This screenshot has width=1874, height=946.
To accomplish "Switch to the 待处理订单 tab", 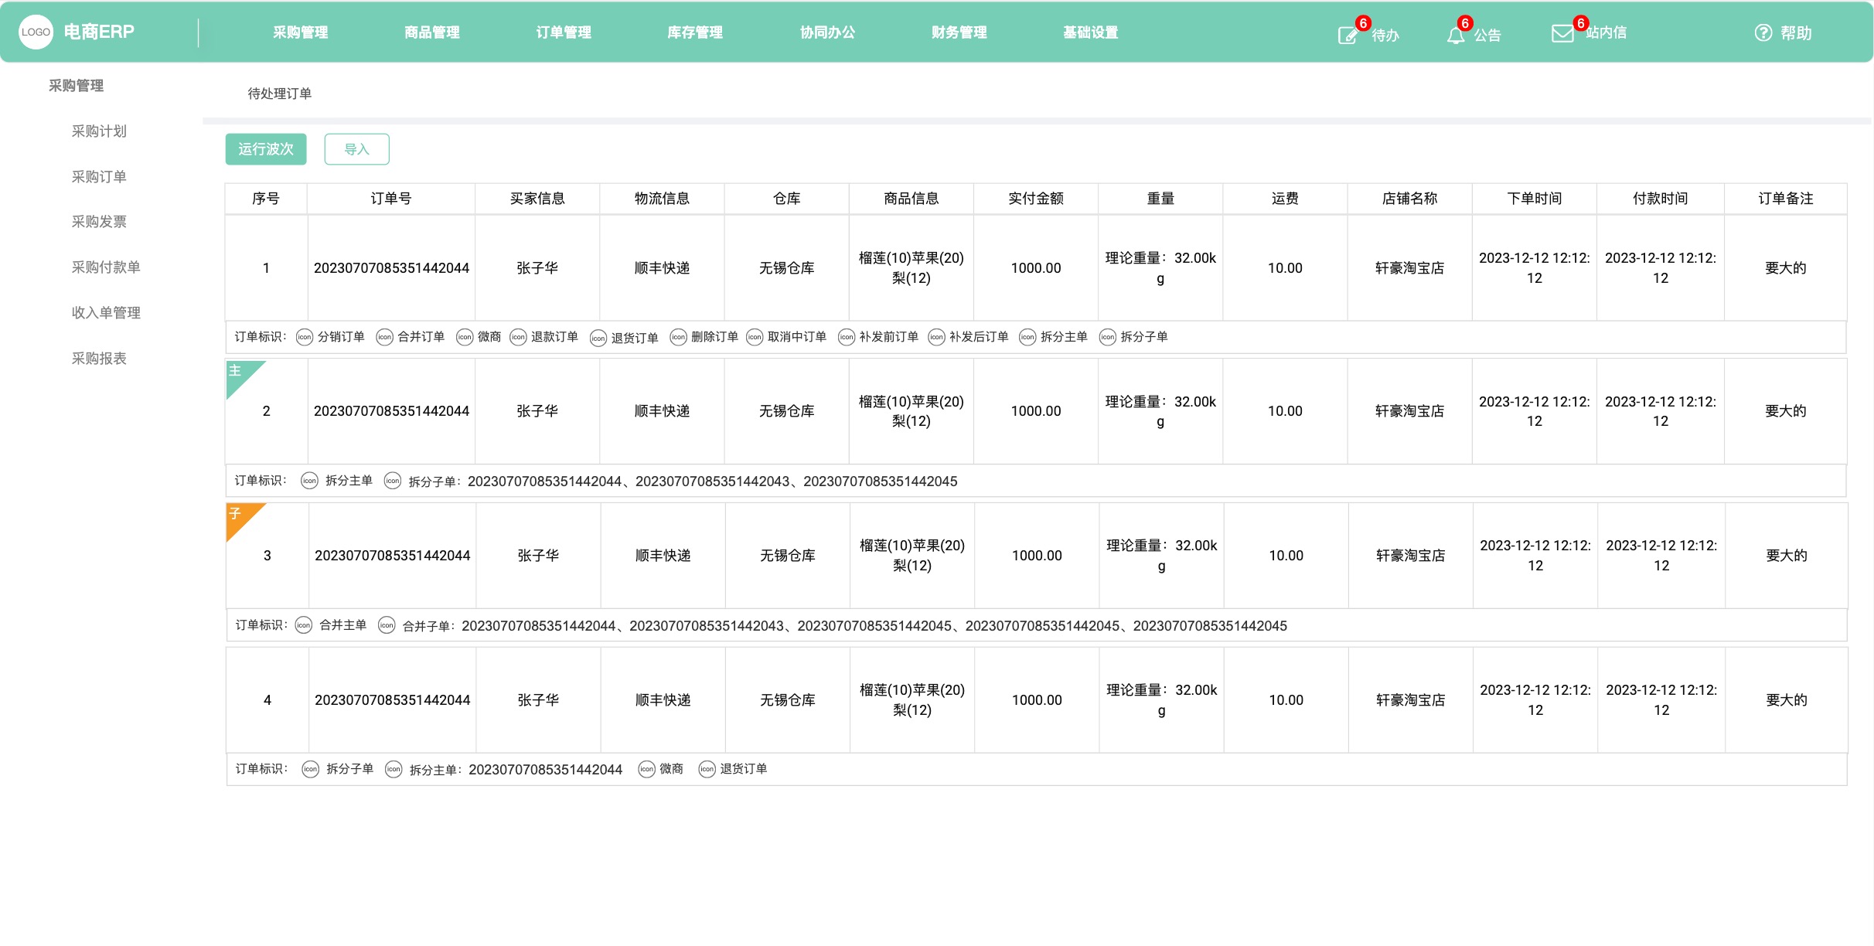I will (279, 94).
